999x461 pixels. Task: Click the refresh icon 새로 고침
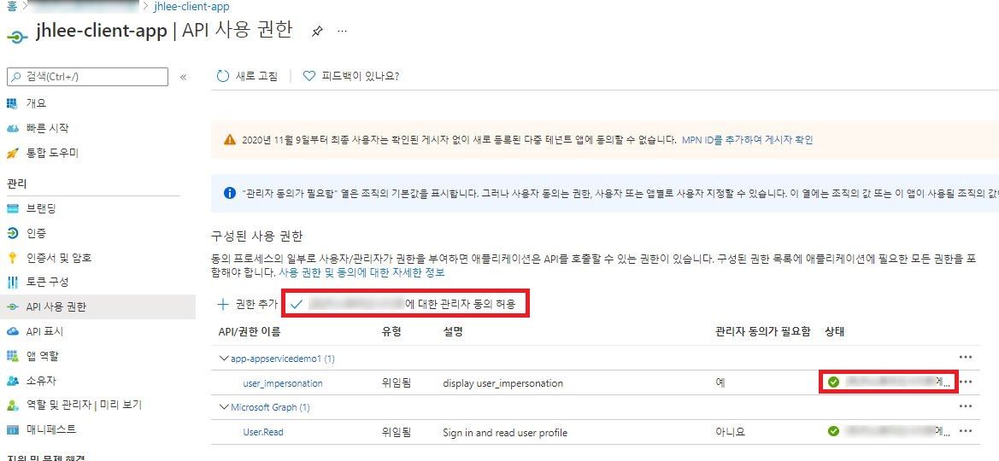(222, 77)
